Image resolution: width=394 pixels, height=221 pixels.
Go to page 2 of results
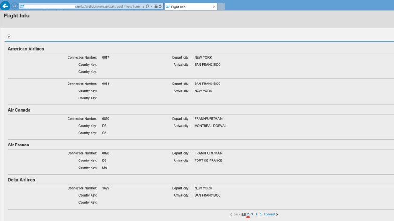pyautogui.click(x=248, y=214)
